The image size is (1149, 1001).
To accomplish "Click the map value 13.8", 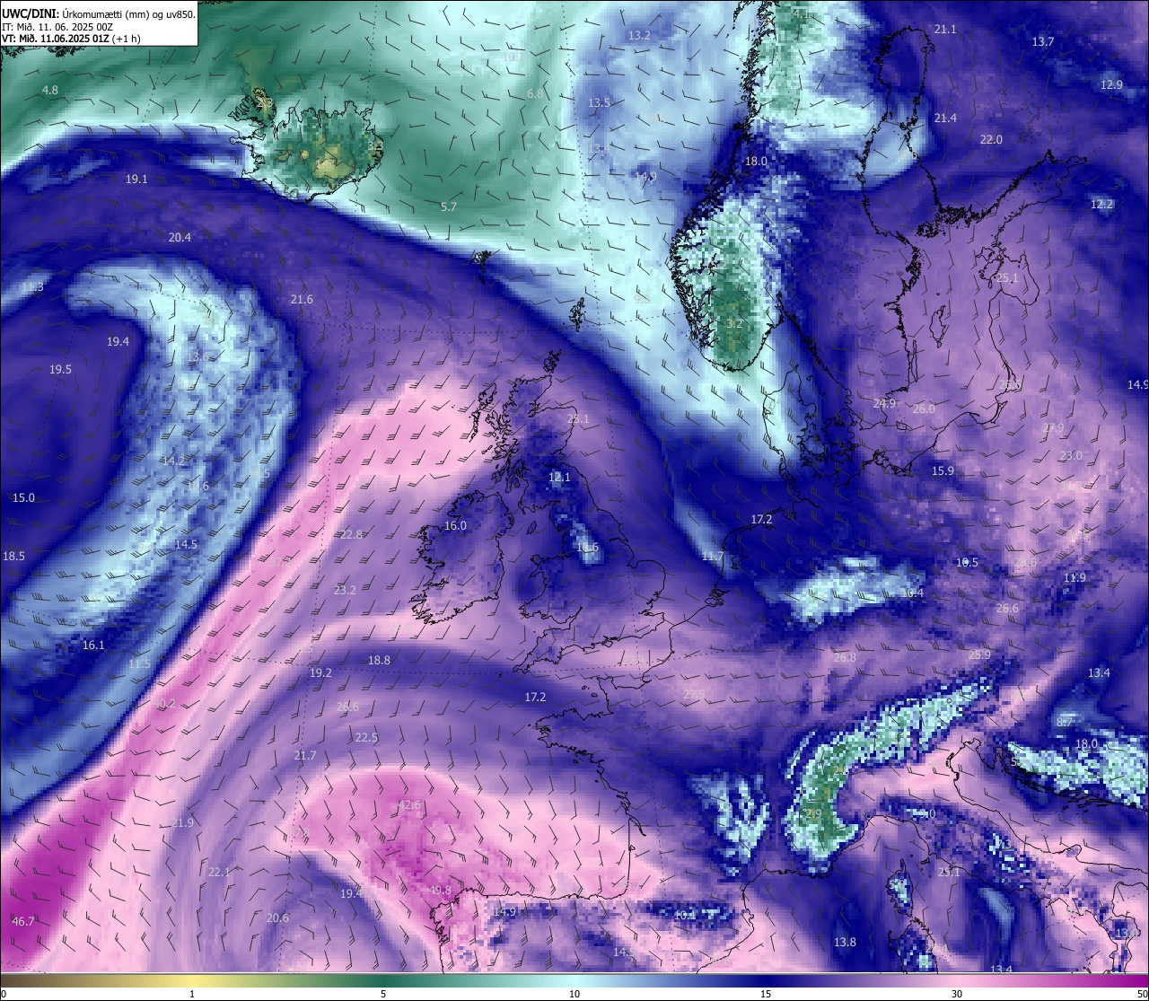I will tap(845, 943).
